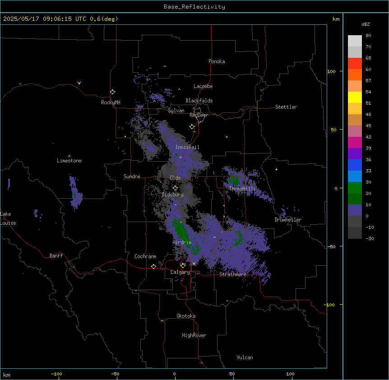Click the -100 tick on bottom axis
Screen dimensions: 389x380
(x=56, y=374)
